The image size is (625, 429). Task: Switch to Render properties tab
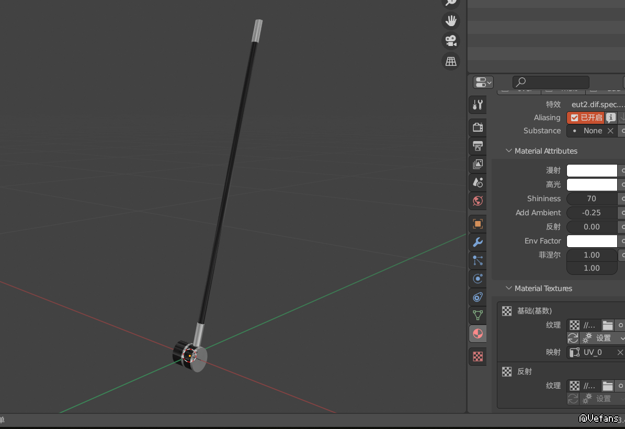tap(478, 127)
